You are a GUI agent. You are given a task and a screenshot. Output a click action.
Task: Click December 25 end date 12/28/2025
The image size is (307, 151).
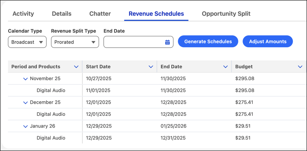point(173,102)
